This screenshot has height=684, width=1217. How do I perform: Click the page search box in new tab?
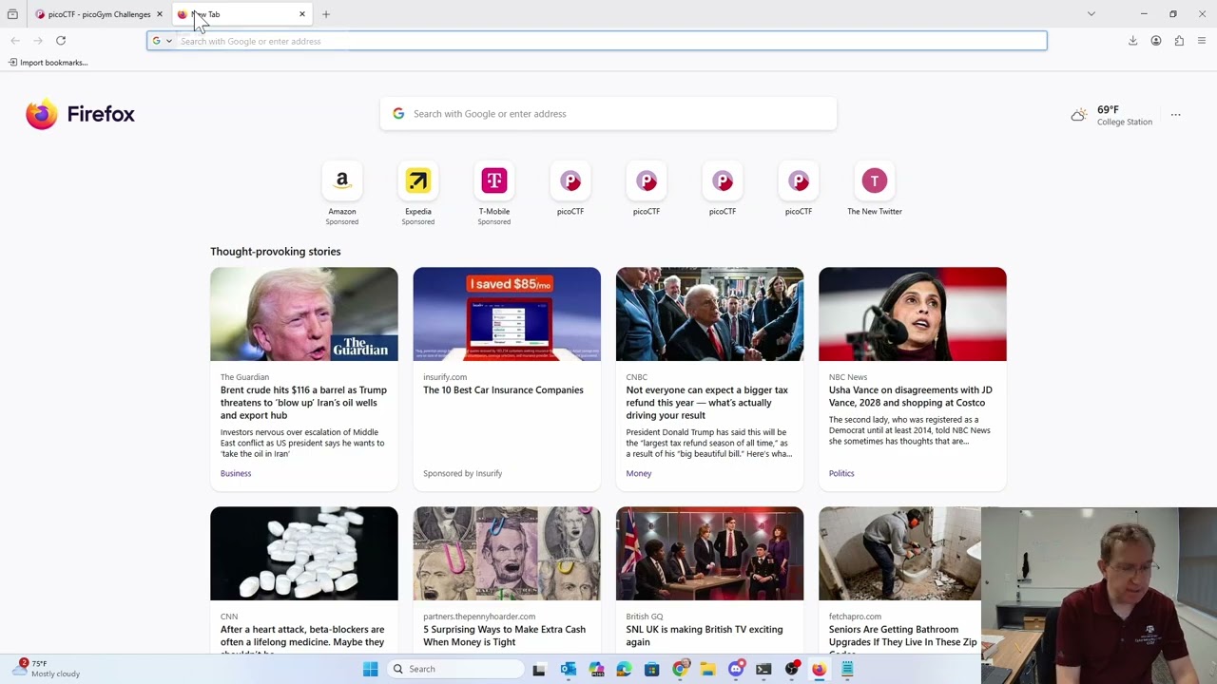(x=608, y=114)
